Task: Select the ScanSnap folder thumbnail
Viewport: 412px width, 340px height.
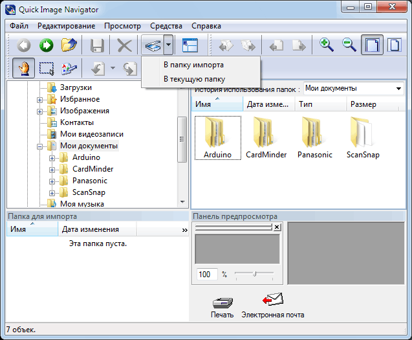Action: click(363, 138)
